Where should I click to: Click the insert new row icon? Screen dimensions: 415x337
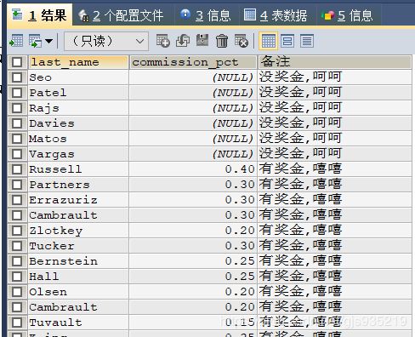tap(163, 41)
